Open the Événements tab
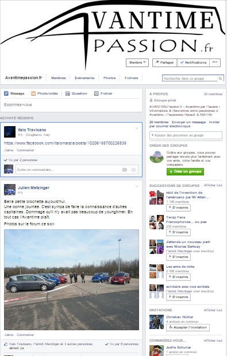Image resolution: width=227 pixels, height=356 pixels. coord(84,78)
